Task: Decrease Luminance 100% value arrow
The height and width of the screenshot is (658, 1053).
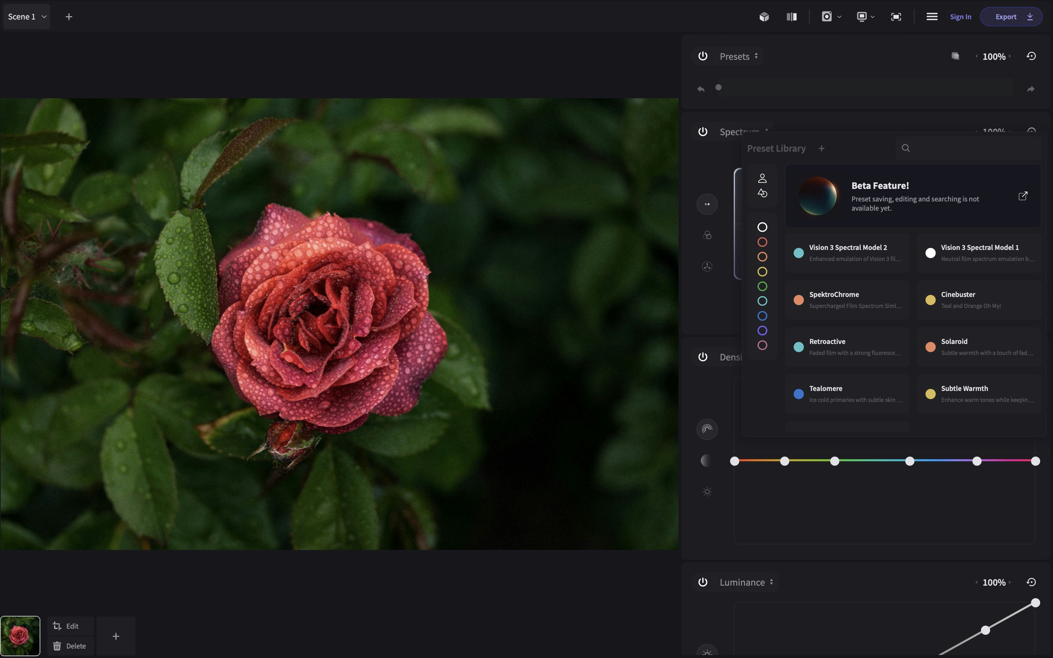Action: pos(976,582)
